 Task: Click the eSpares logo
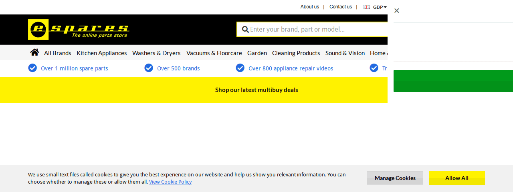pos(79,30)
